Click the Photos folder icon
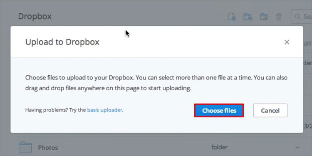 coord(25,147)
